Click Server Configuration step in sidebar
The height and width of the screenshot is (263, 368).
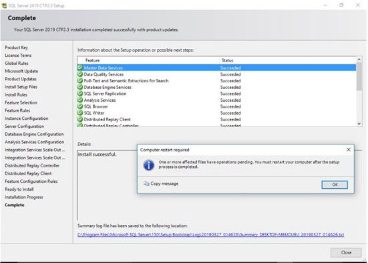click(x=25, y=126)
